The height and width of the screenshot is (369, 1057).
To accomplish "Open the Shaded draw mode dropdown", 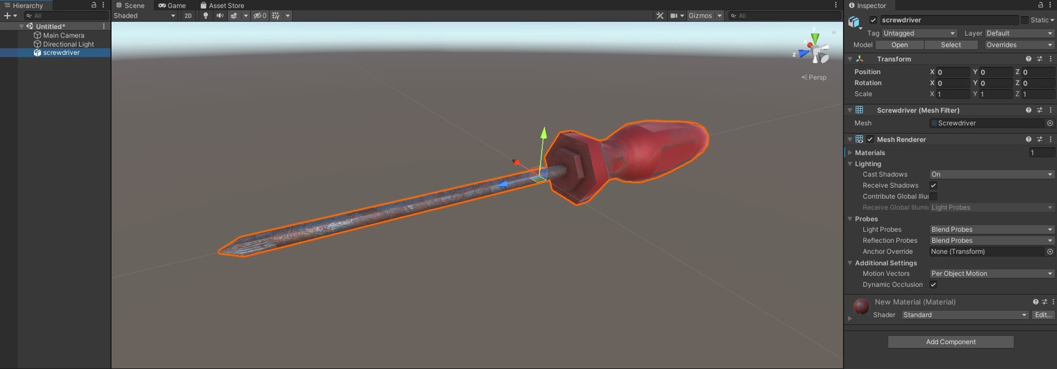I will click(145, 15).
